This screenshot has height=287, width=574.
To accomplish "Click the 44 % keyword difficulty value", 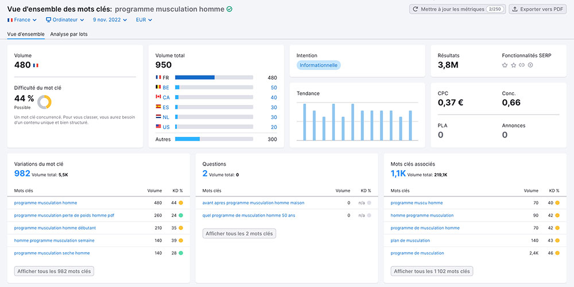I will [x=24, y=99].
